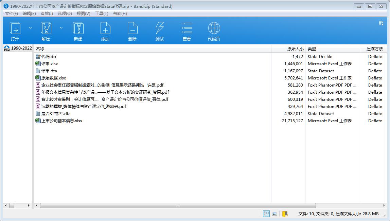Click the 结果.dta dataset icon
The width and height of the screenshot is (390, 221).
click(x=38, y=71)
